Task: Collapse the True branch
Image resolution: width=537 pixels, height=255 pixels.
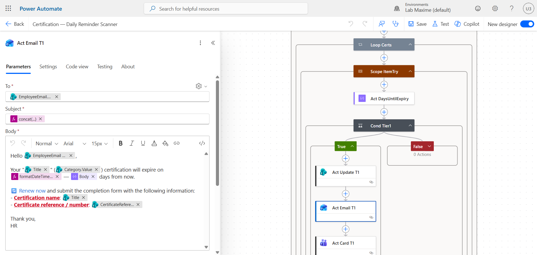Action: pyautogui.click(x=352, y=146)
